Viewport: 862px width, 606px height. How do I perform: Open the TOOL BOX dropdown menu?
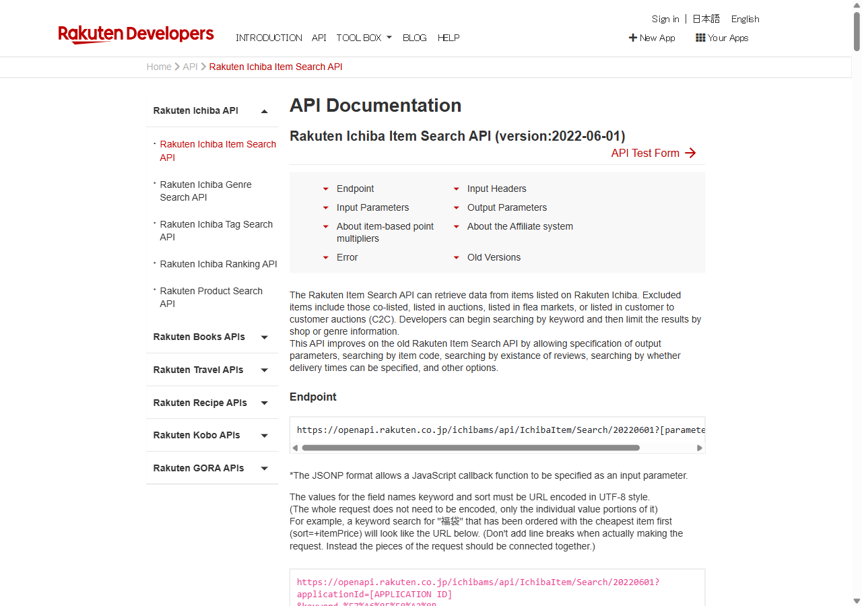364,38
